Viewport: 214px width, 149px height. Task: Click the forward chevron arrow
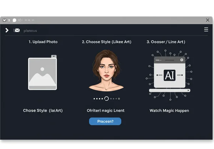point(7,30)
